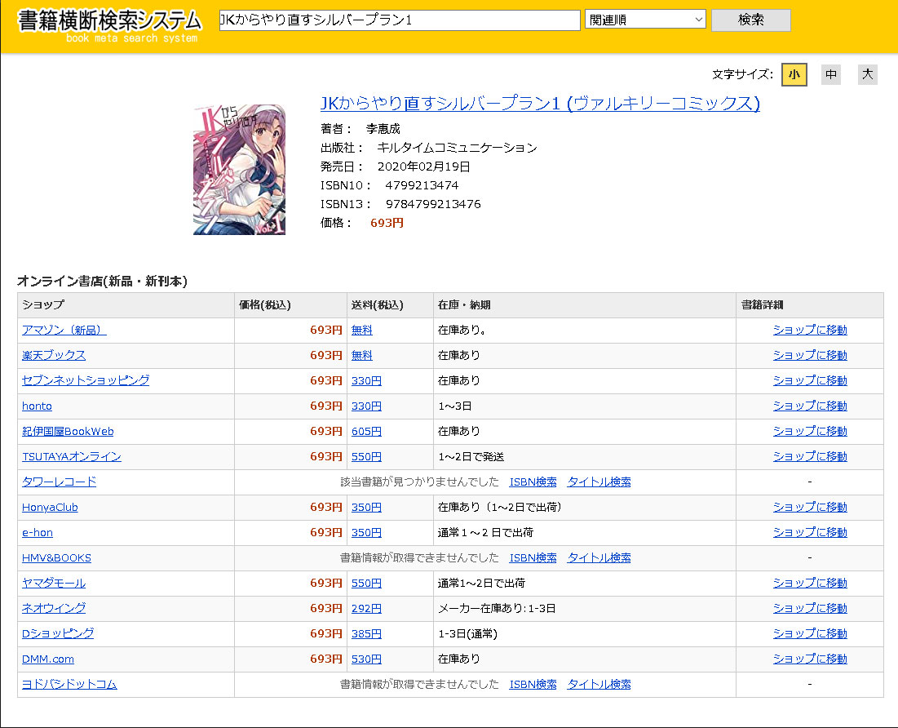
Task: Click the 693円 price in book details
Action: coord(387,223)
